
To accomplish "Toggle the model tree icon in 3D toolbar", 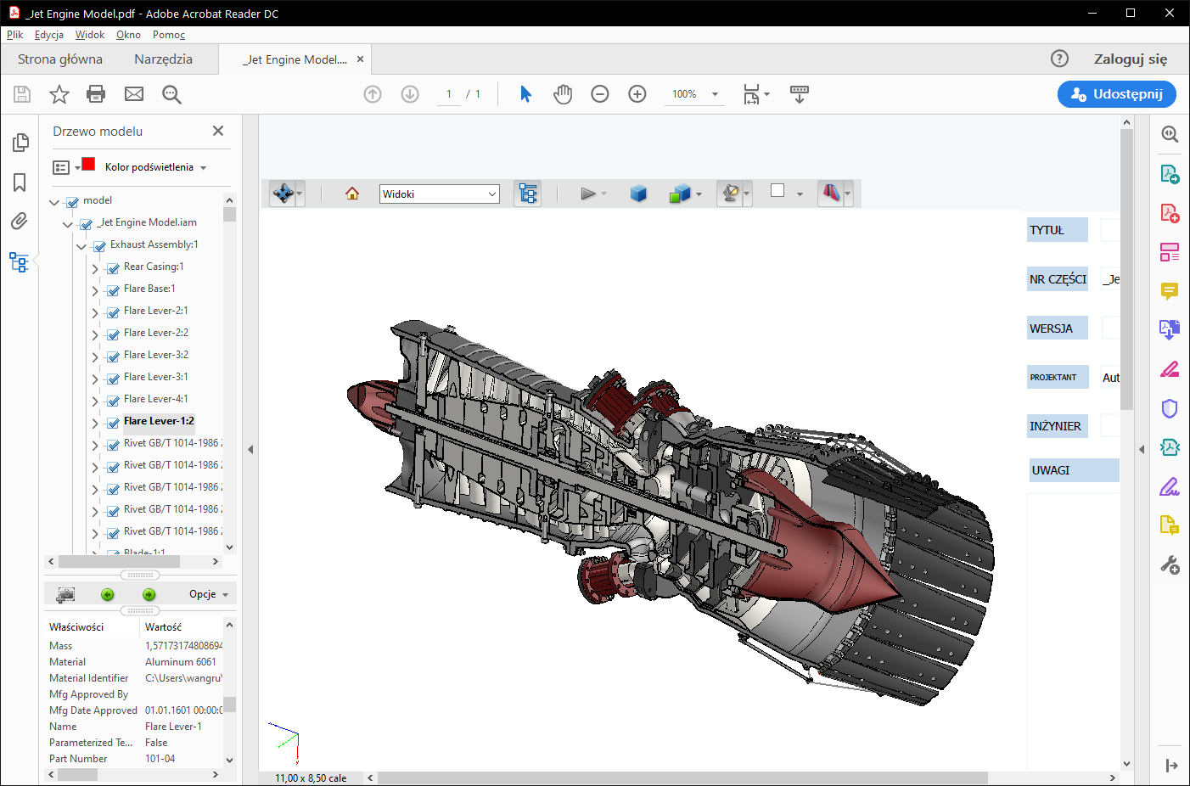I will coord(528,194).
